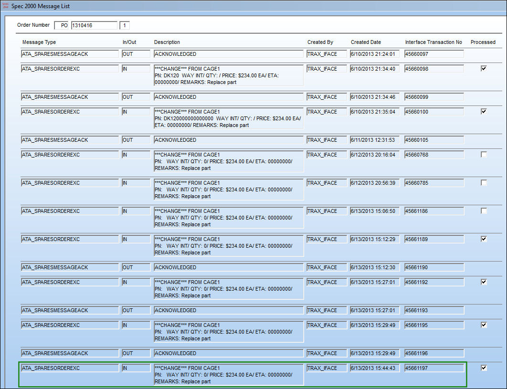Click description with PN: DK120 WAY INT

(x=229, y=75)
